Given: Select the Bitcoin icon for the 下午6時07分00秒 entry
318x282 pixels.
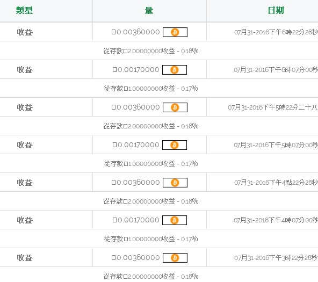Looking at the screenshot, I should pyautogui.click(x=175, y=70).
